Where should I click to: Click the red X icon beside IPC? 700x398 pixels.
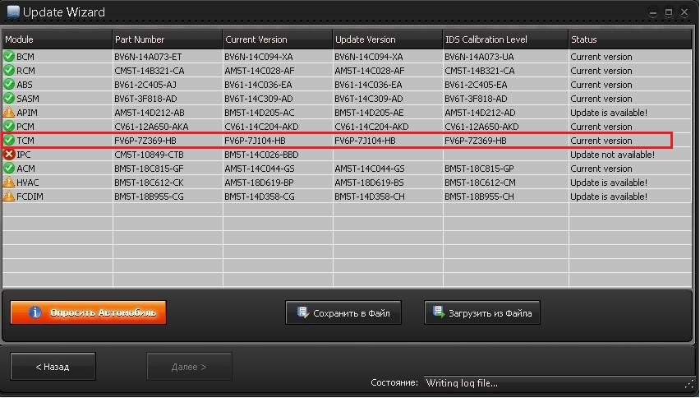click(x=9, y=154)
